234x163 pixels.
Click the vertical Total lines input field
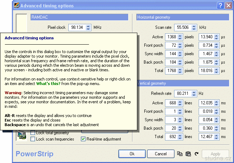coord(170,137)
